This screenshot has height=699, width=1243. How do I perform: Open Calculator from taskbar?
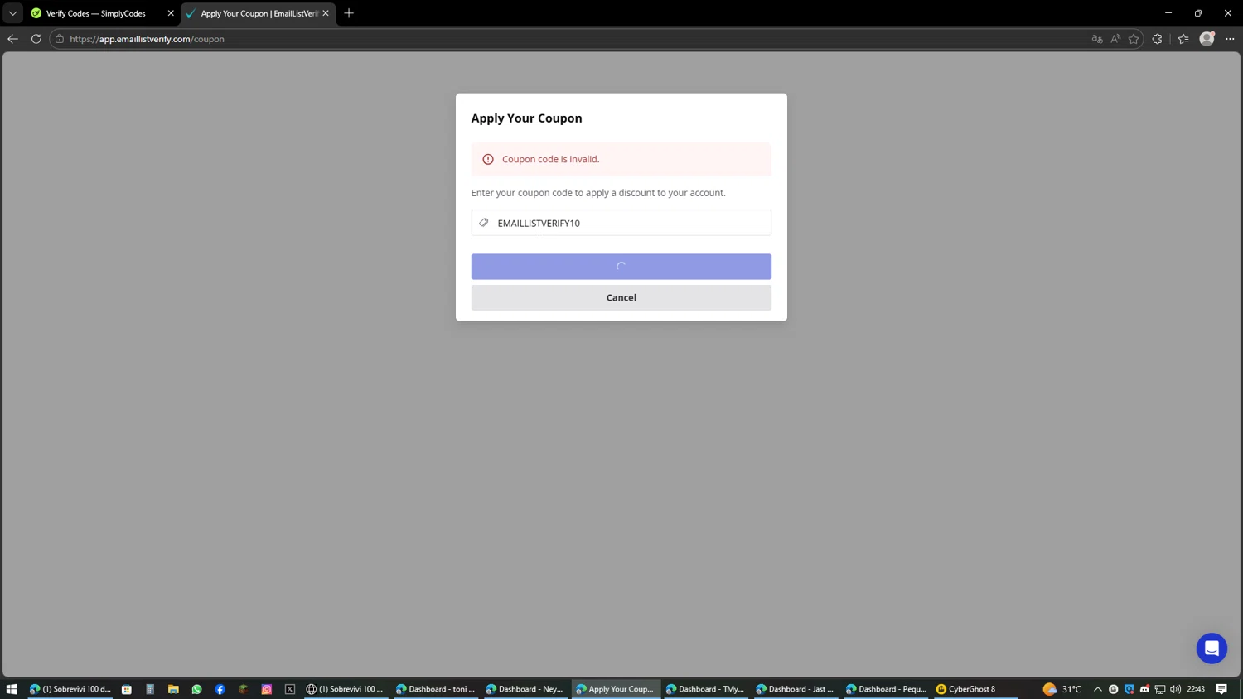click(x=150, y=689)
